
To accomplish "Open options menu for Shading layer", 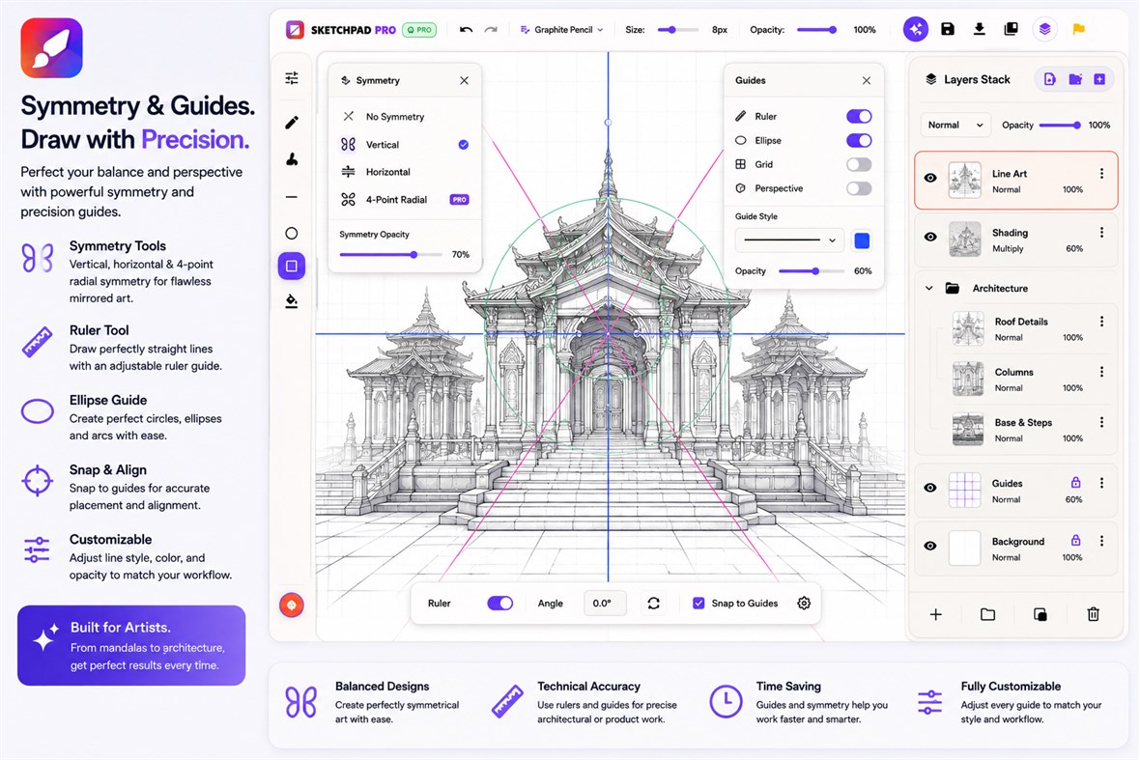I will point(1101,233).
